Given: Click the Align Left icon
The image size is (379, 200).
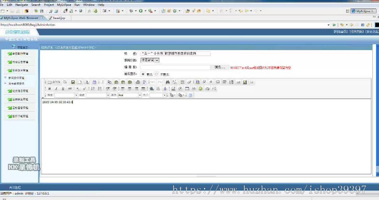Looking at the screenshot, I should point(123,89).
